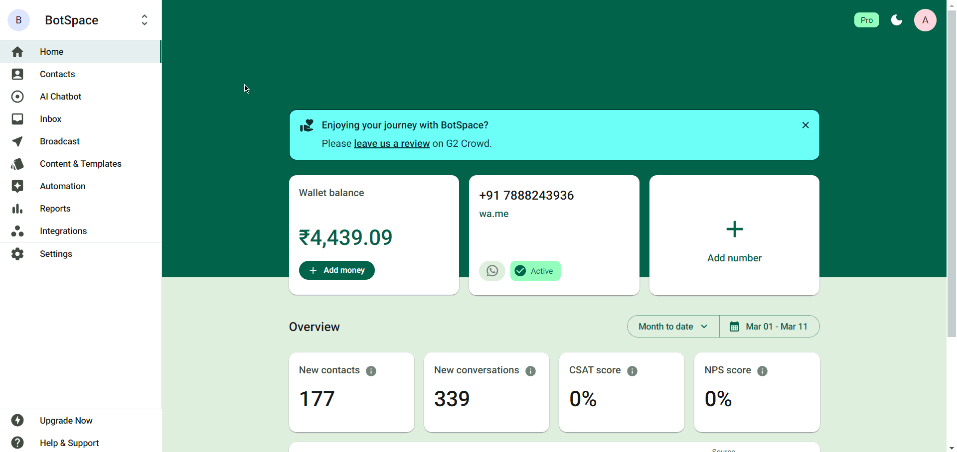Dismiss the G2 review banner

point(805,125)
